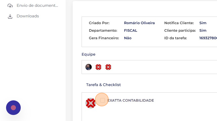Click the purple round recorder button
This screenshot has height=121, width=217.
[13, 108]
